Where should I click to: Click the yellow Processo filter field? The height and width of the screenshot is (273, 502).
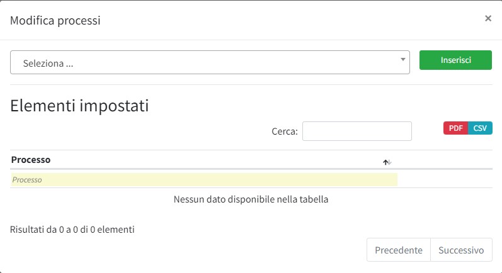(203, 180)
